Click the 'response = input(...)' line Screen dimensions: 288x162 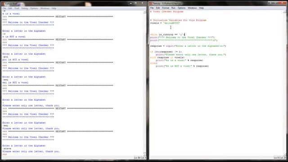[188, 46]
